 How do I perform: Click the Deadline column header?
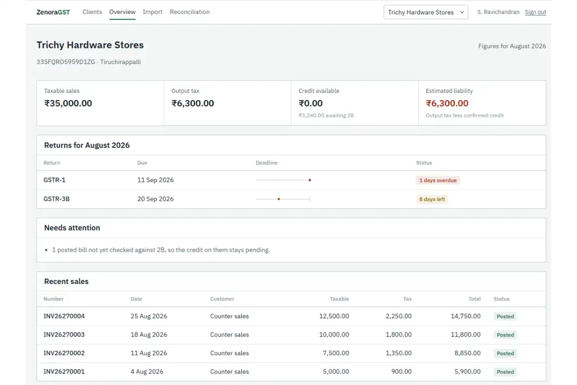pyautogui.click(x=267, y=163)
